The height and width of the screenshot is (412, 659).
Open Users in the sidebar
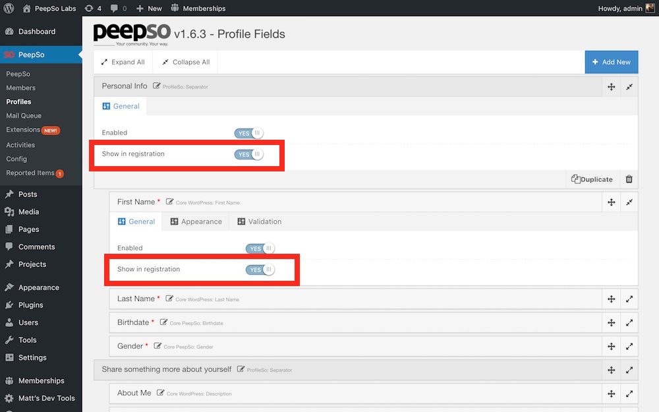(x=41, y=322)
